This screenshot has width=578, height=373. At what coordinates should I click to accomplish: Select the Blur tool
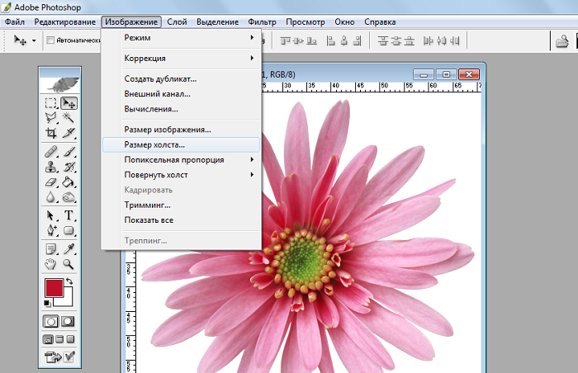(51, 197)
